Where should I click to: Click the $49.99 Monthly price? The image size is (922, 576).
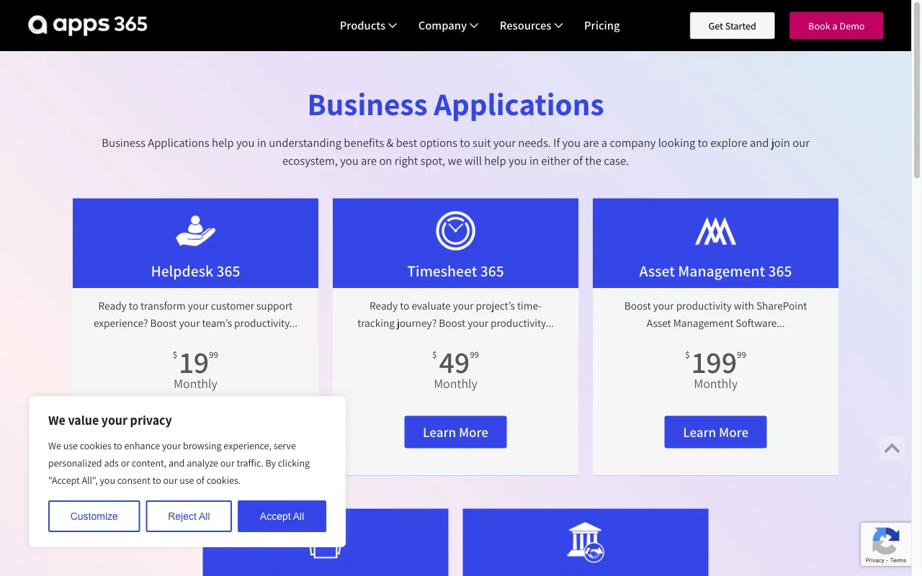tap(455, 369)
